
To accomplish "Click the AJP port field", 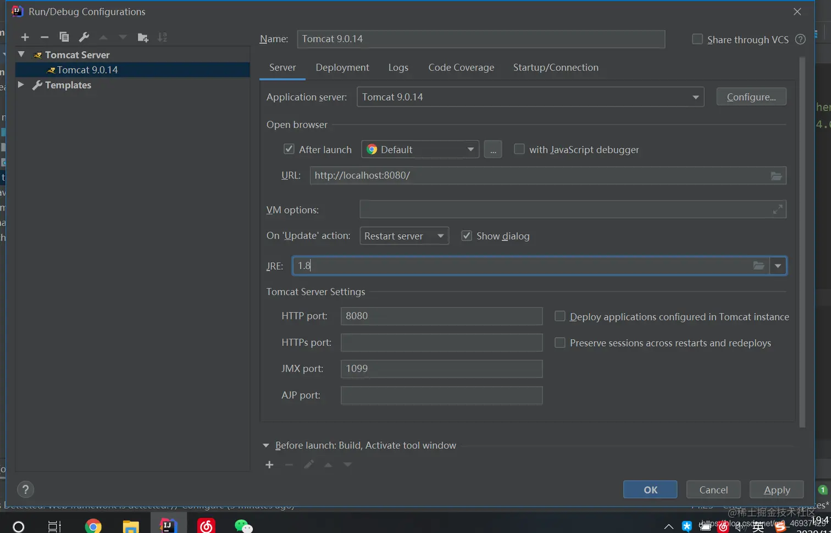I will (x=441, y=395).
